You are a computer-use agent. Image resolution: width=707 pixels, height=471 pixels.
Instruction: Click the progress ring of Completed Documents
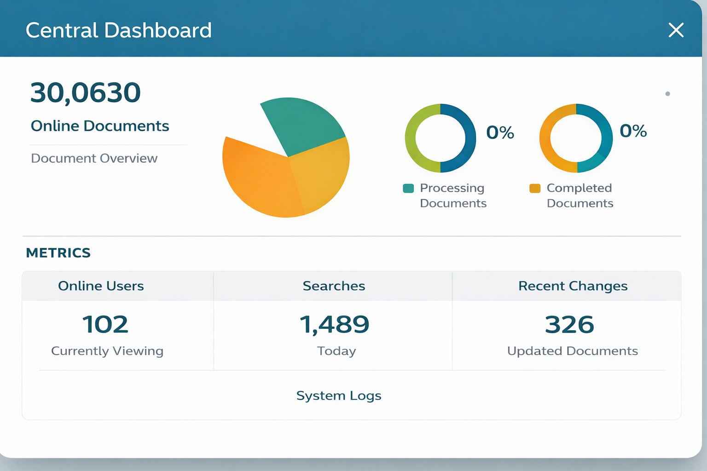(576, 107)
